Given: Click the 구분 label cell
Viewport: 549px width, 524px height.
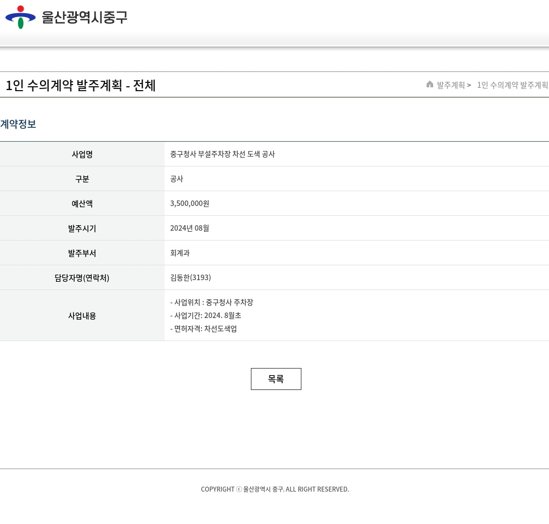Looking at the screenshot, I should coord(82,179).
